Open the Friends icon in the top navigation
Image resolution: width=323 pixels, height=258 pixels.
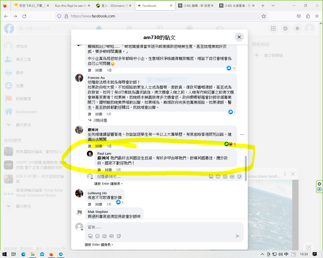[129, 28]
